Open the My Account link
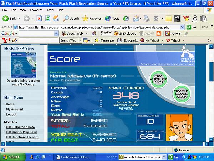Image resolution: width=214 pixels, height=161 pixels. click(x=15, y=109)
